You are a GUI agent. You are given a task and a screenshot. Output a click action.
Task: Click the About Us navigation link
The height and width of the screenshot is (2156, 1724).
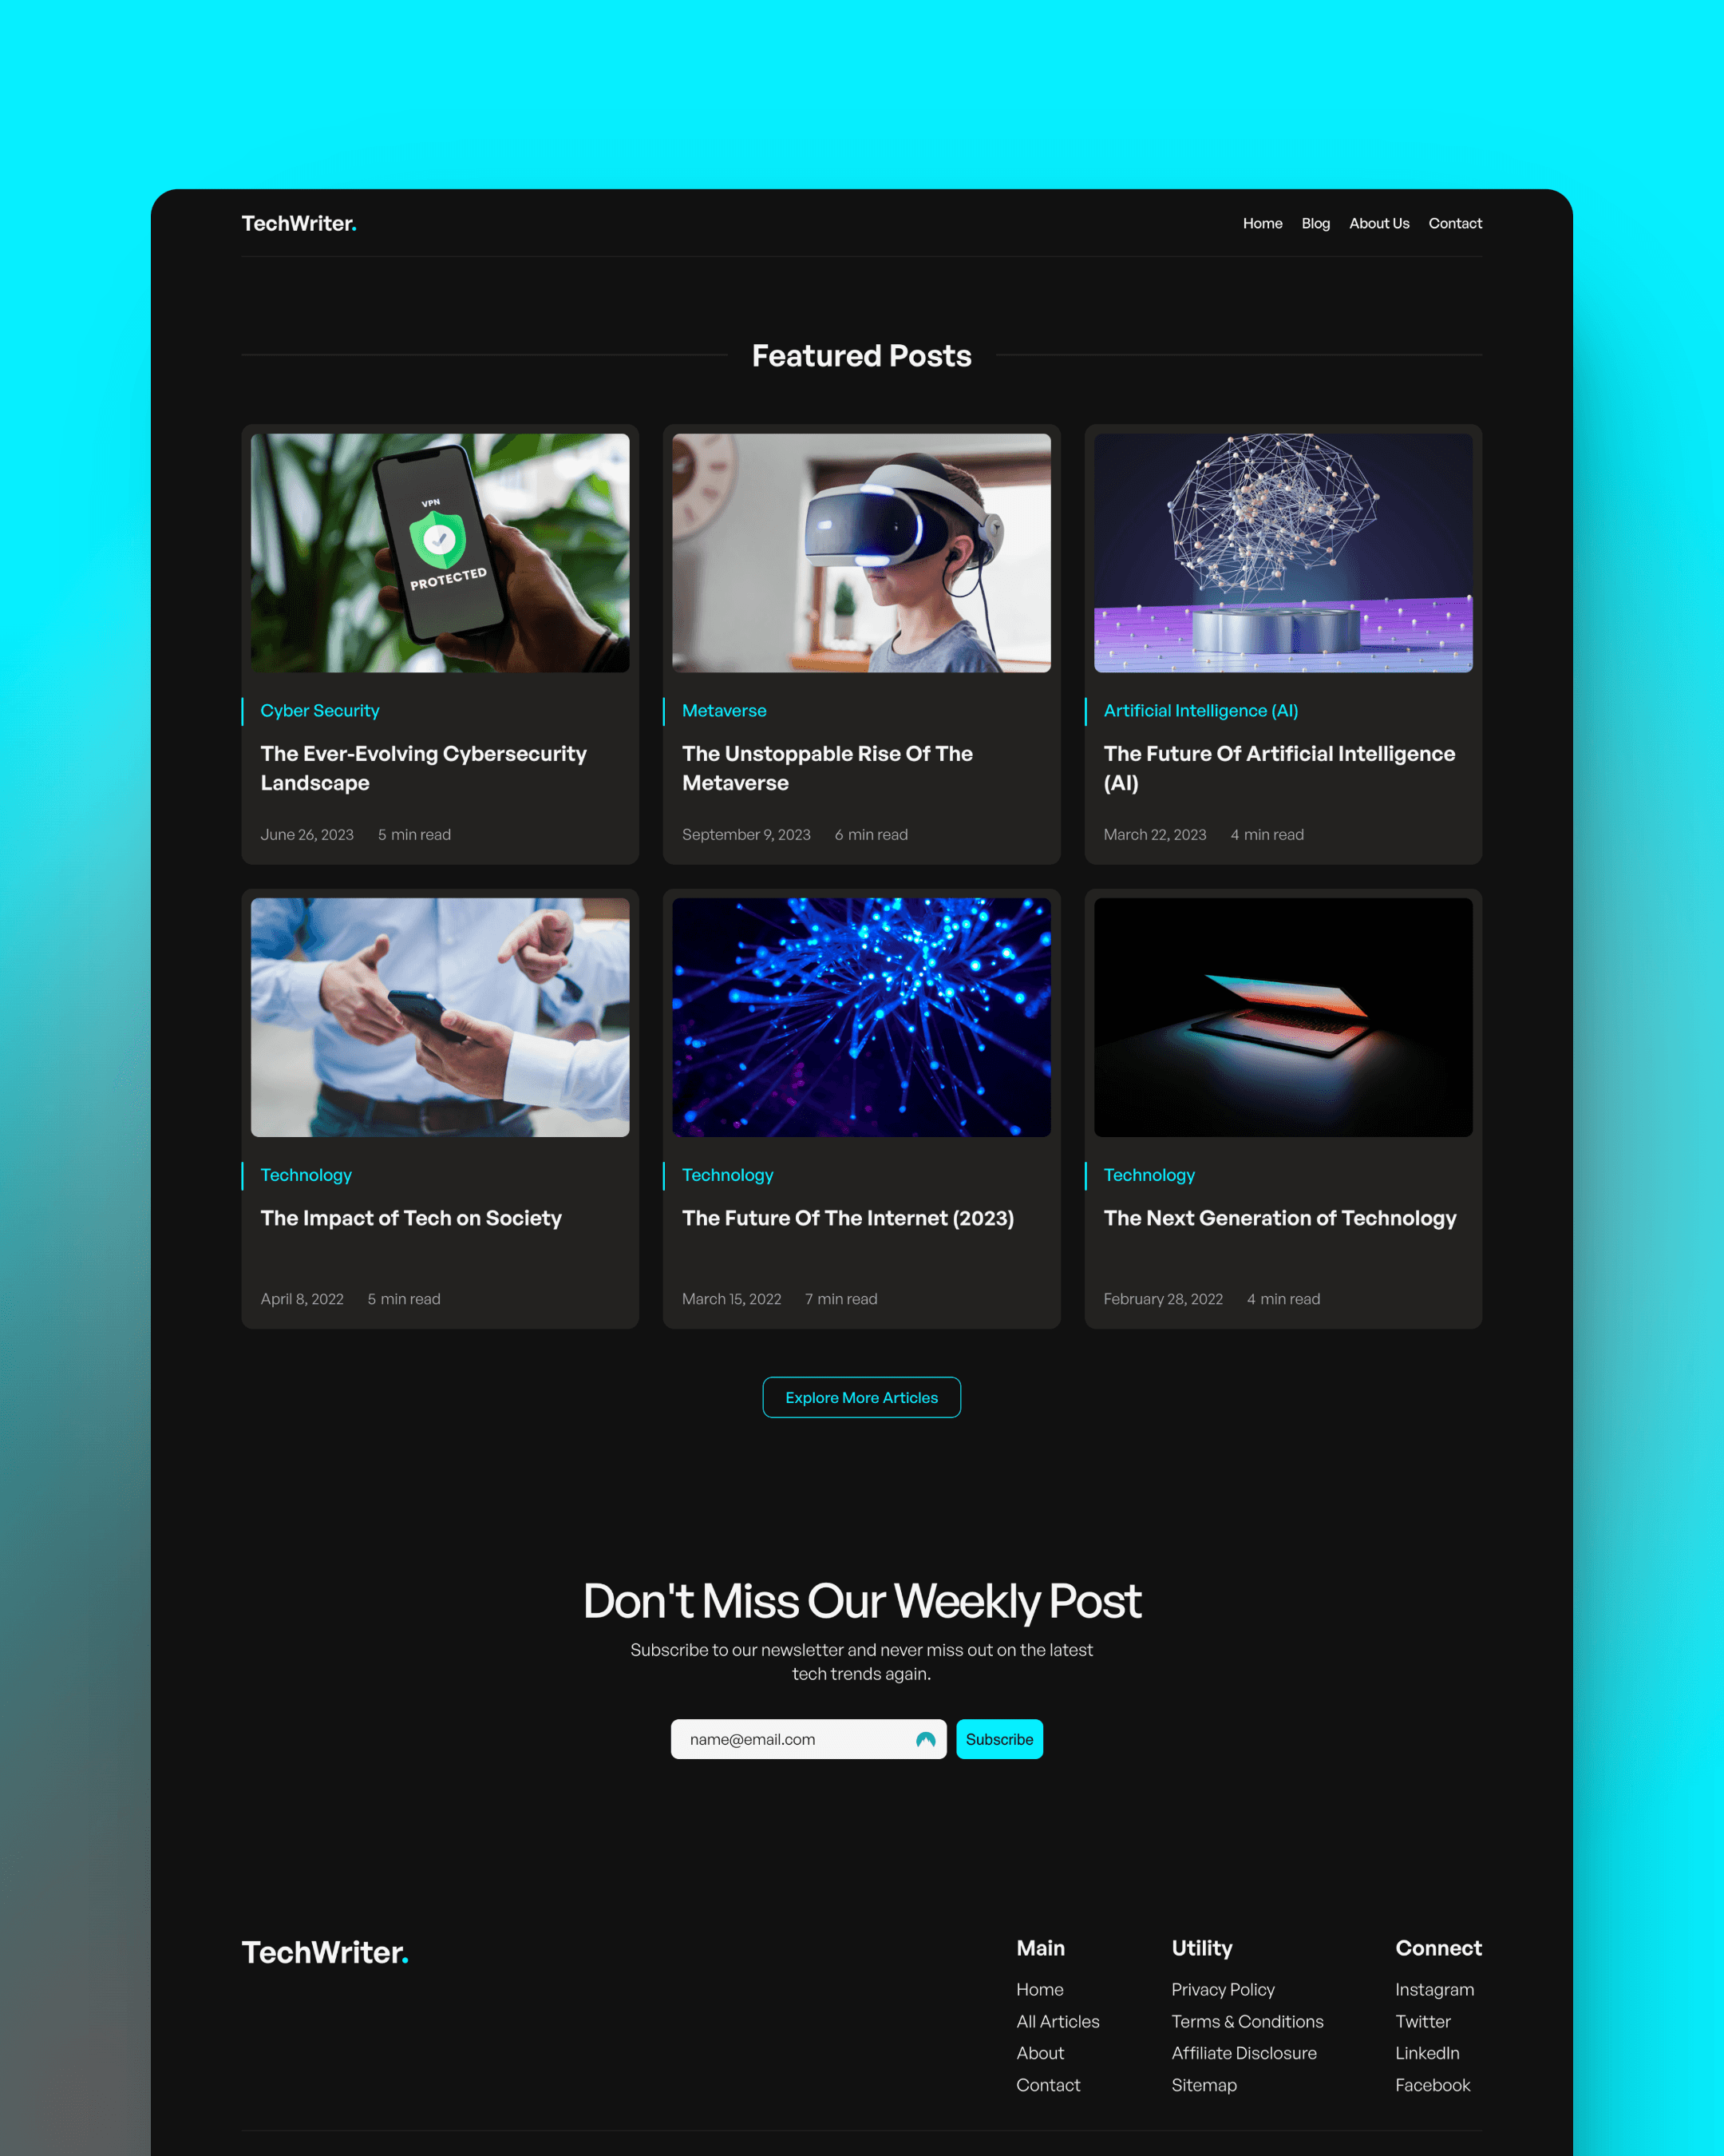(x=1379, y=224)
